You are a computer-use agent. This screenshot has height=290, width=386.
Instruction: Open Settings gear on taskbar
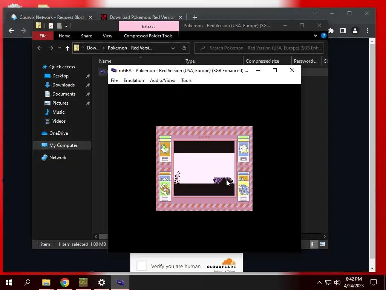click(102, 282)
